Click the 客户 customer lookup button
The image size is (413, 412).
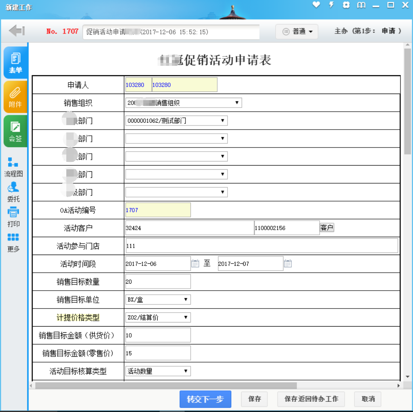click(x=327, y=228)
